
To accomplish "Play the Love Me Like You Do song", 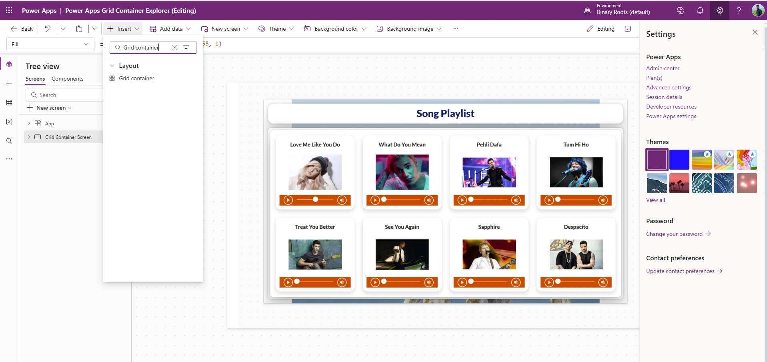I will 288,200.
